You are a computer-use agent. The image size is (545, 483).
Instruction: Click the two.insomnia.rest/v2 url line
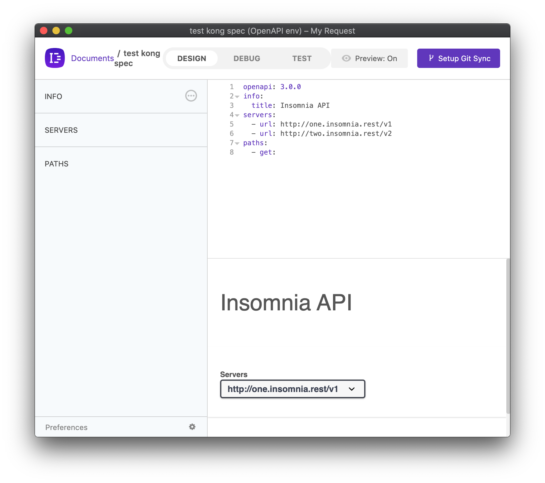[x=321, y=133]
